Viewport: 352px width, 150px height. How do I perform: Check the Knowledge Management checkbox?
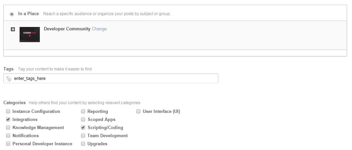point(8,127)
